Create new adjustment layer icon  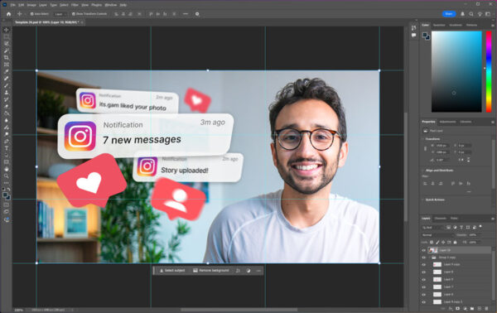tap(465, 308)
